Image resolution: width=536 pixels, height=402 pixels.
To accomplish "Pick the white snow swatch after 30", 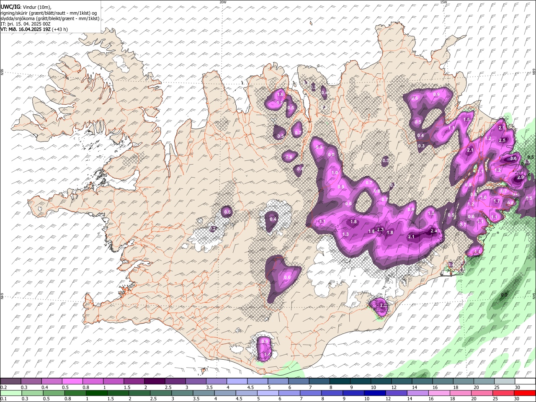I will point(525,381).
